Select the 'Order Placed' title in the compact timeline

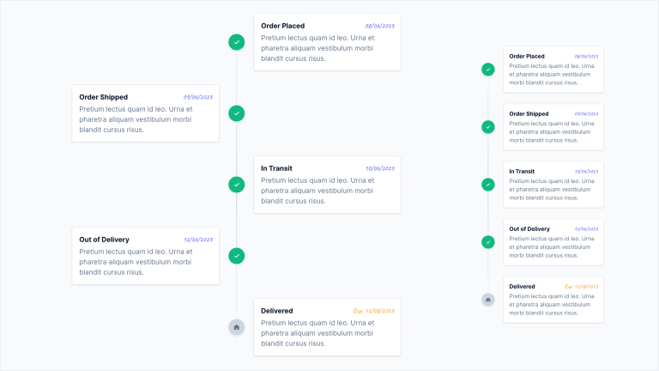[527, 57]
